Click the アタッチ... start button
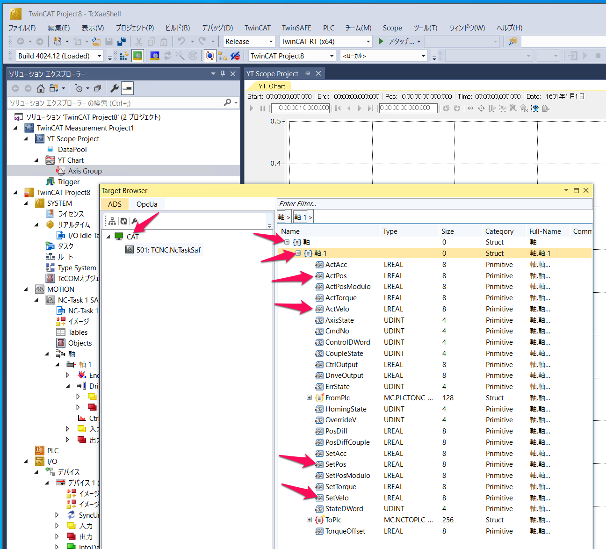Viewport: 606px width, 549px height. tap(399, 42)
